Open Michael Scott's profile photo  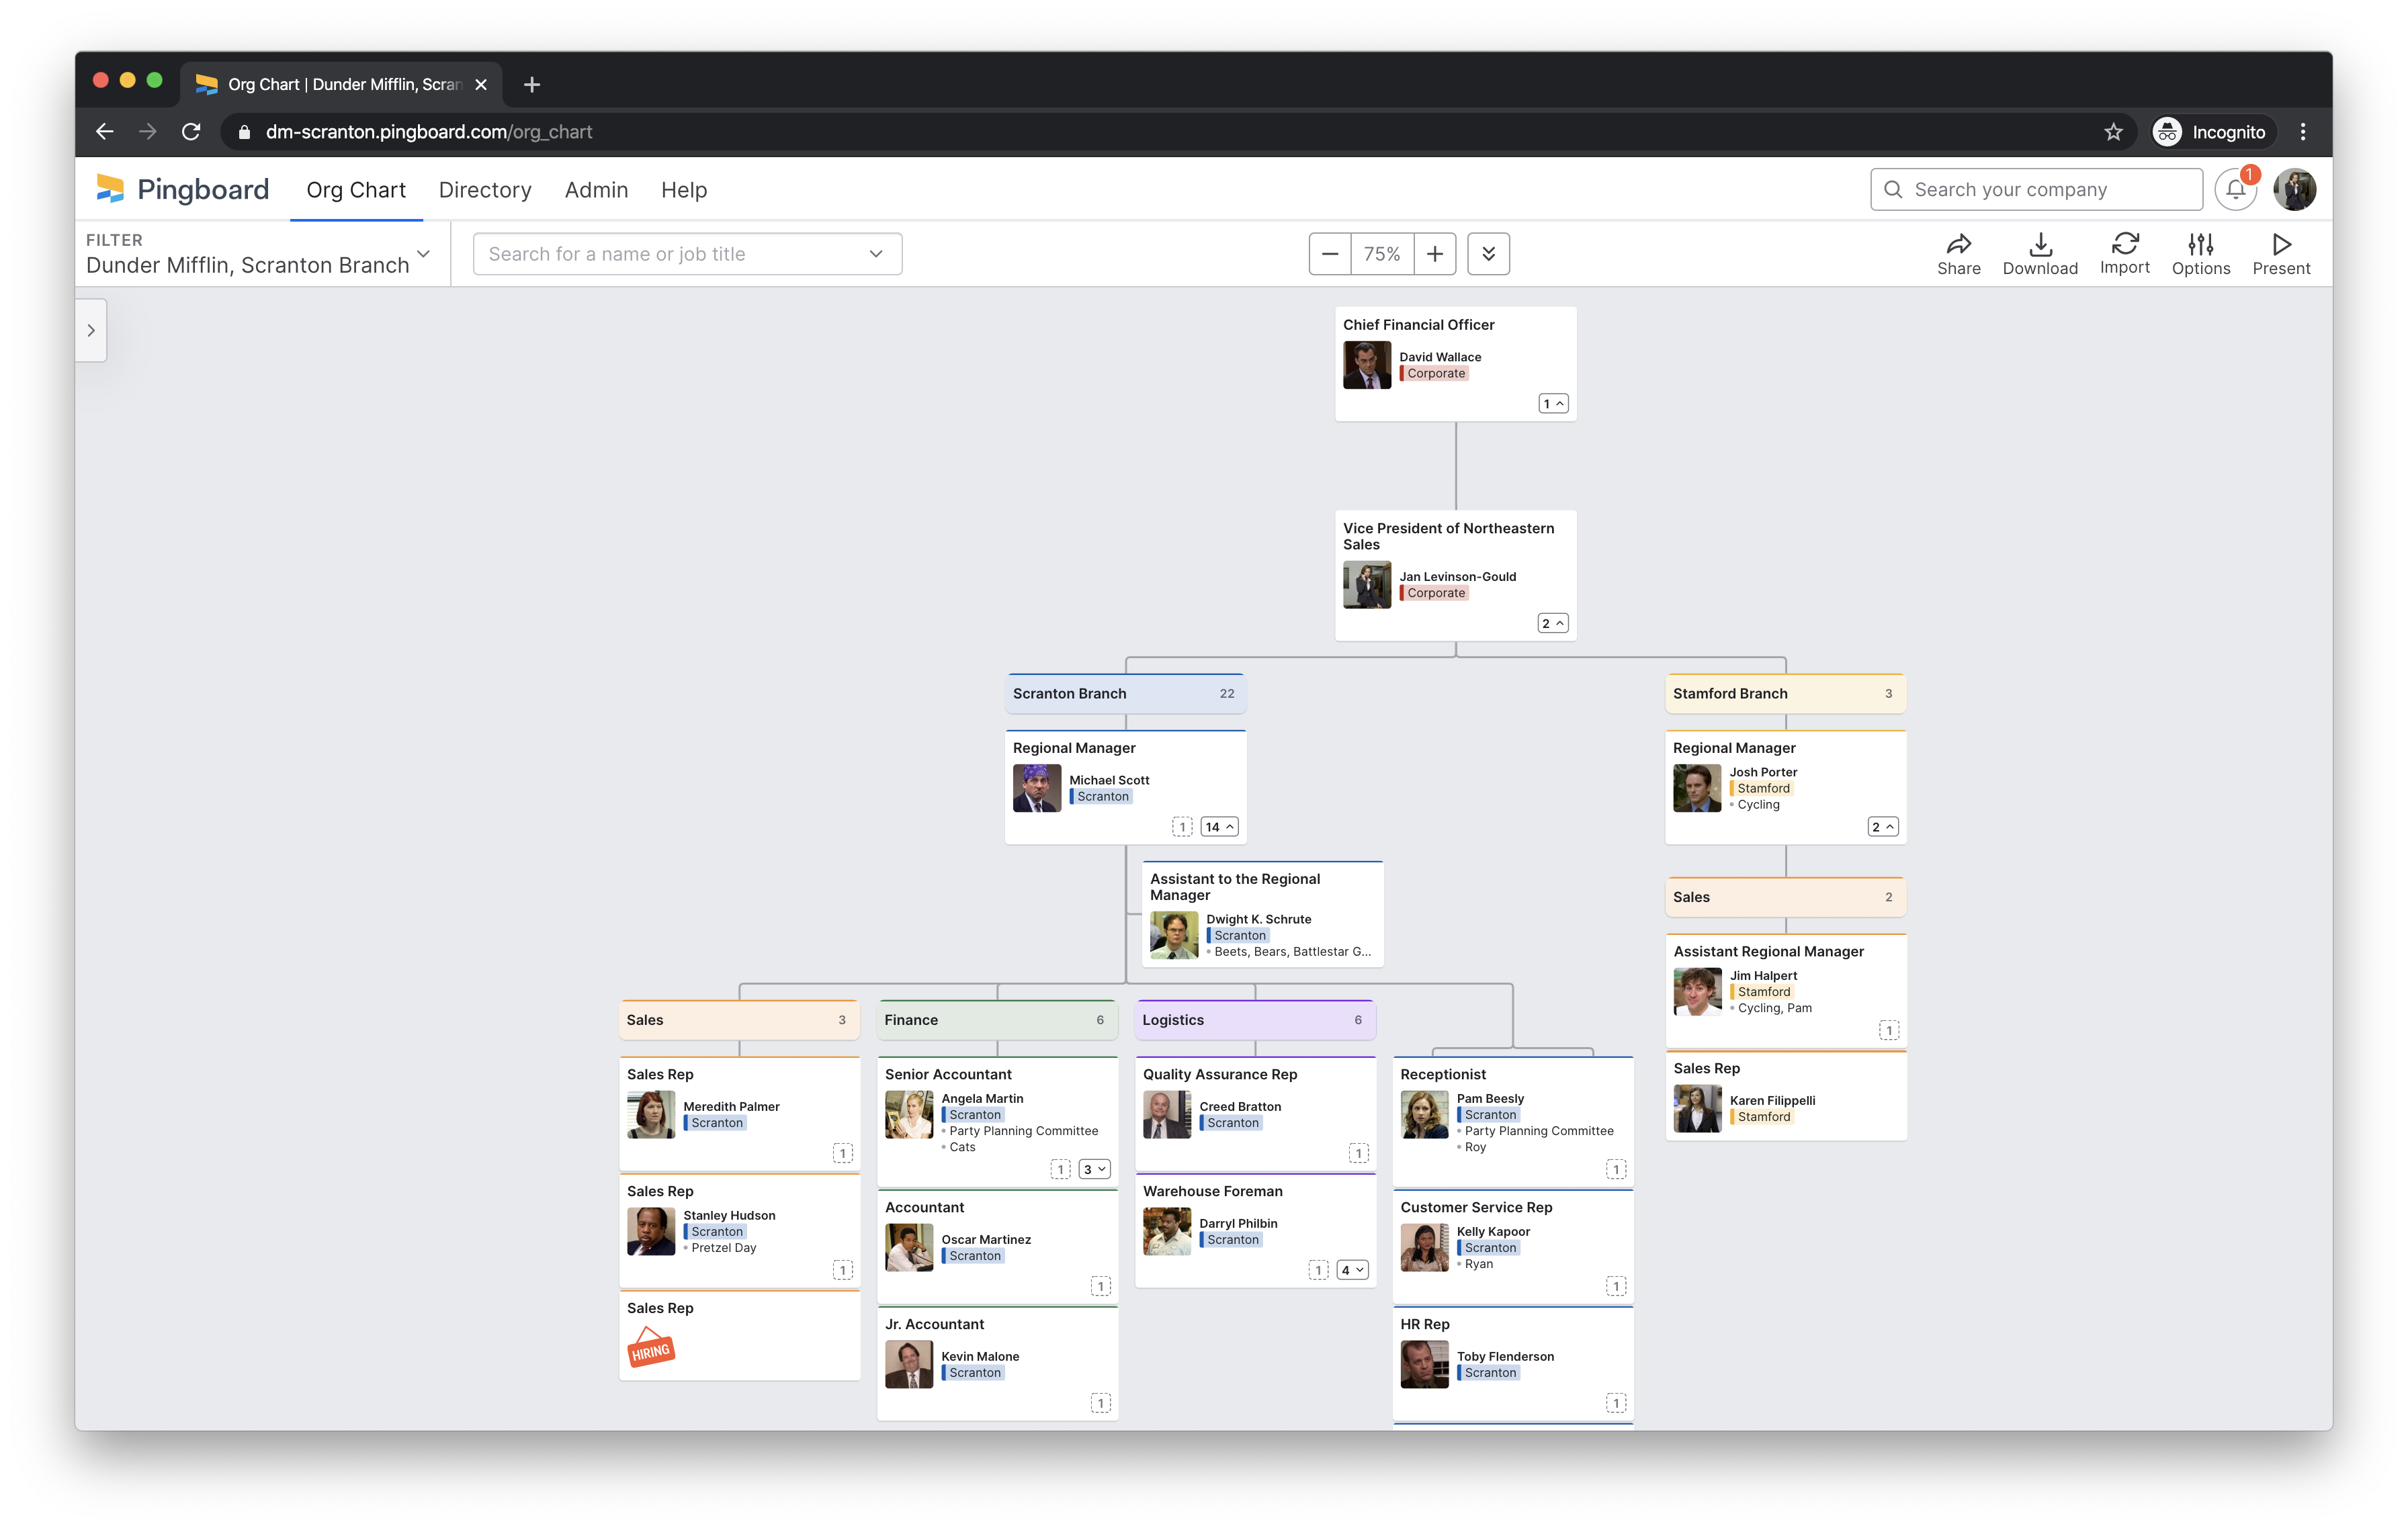(x=1037, y=789)
